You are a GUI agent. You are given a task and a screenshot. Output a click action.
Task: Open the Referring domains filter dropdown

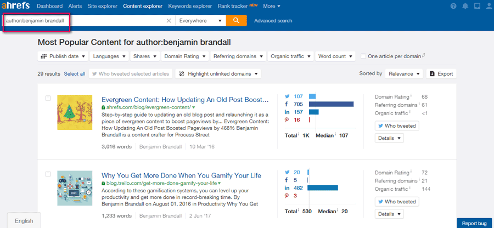pos(238,56)
